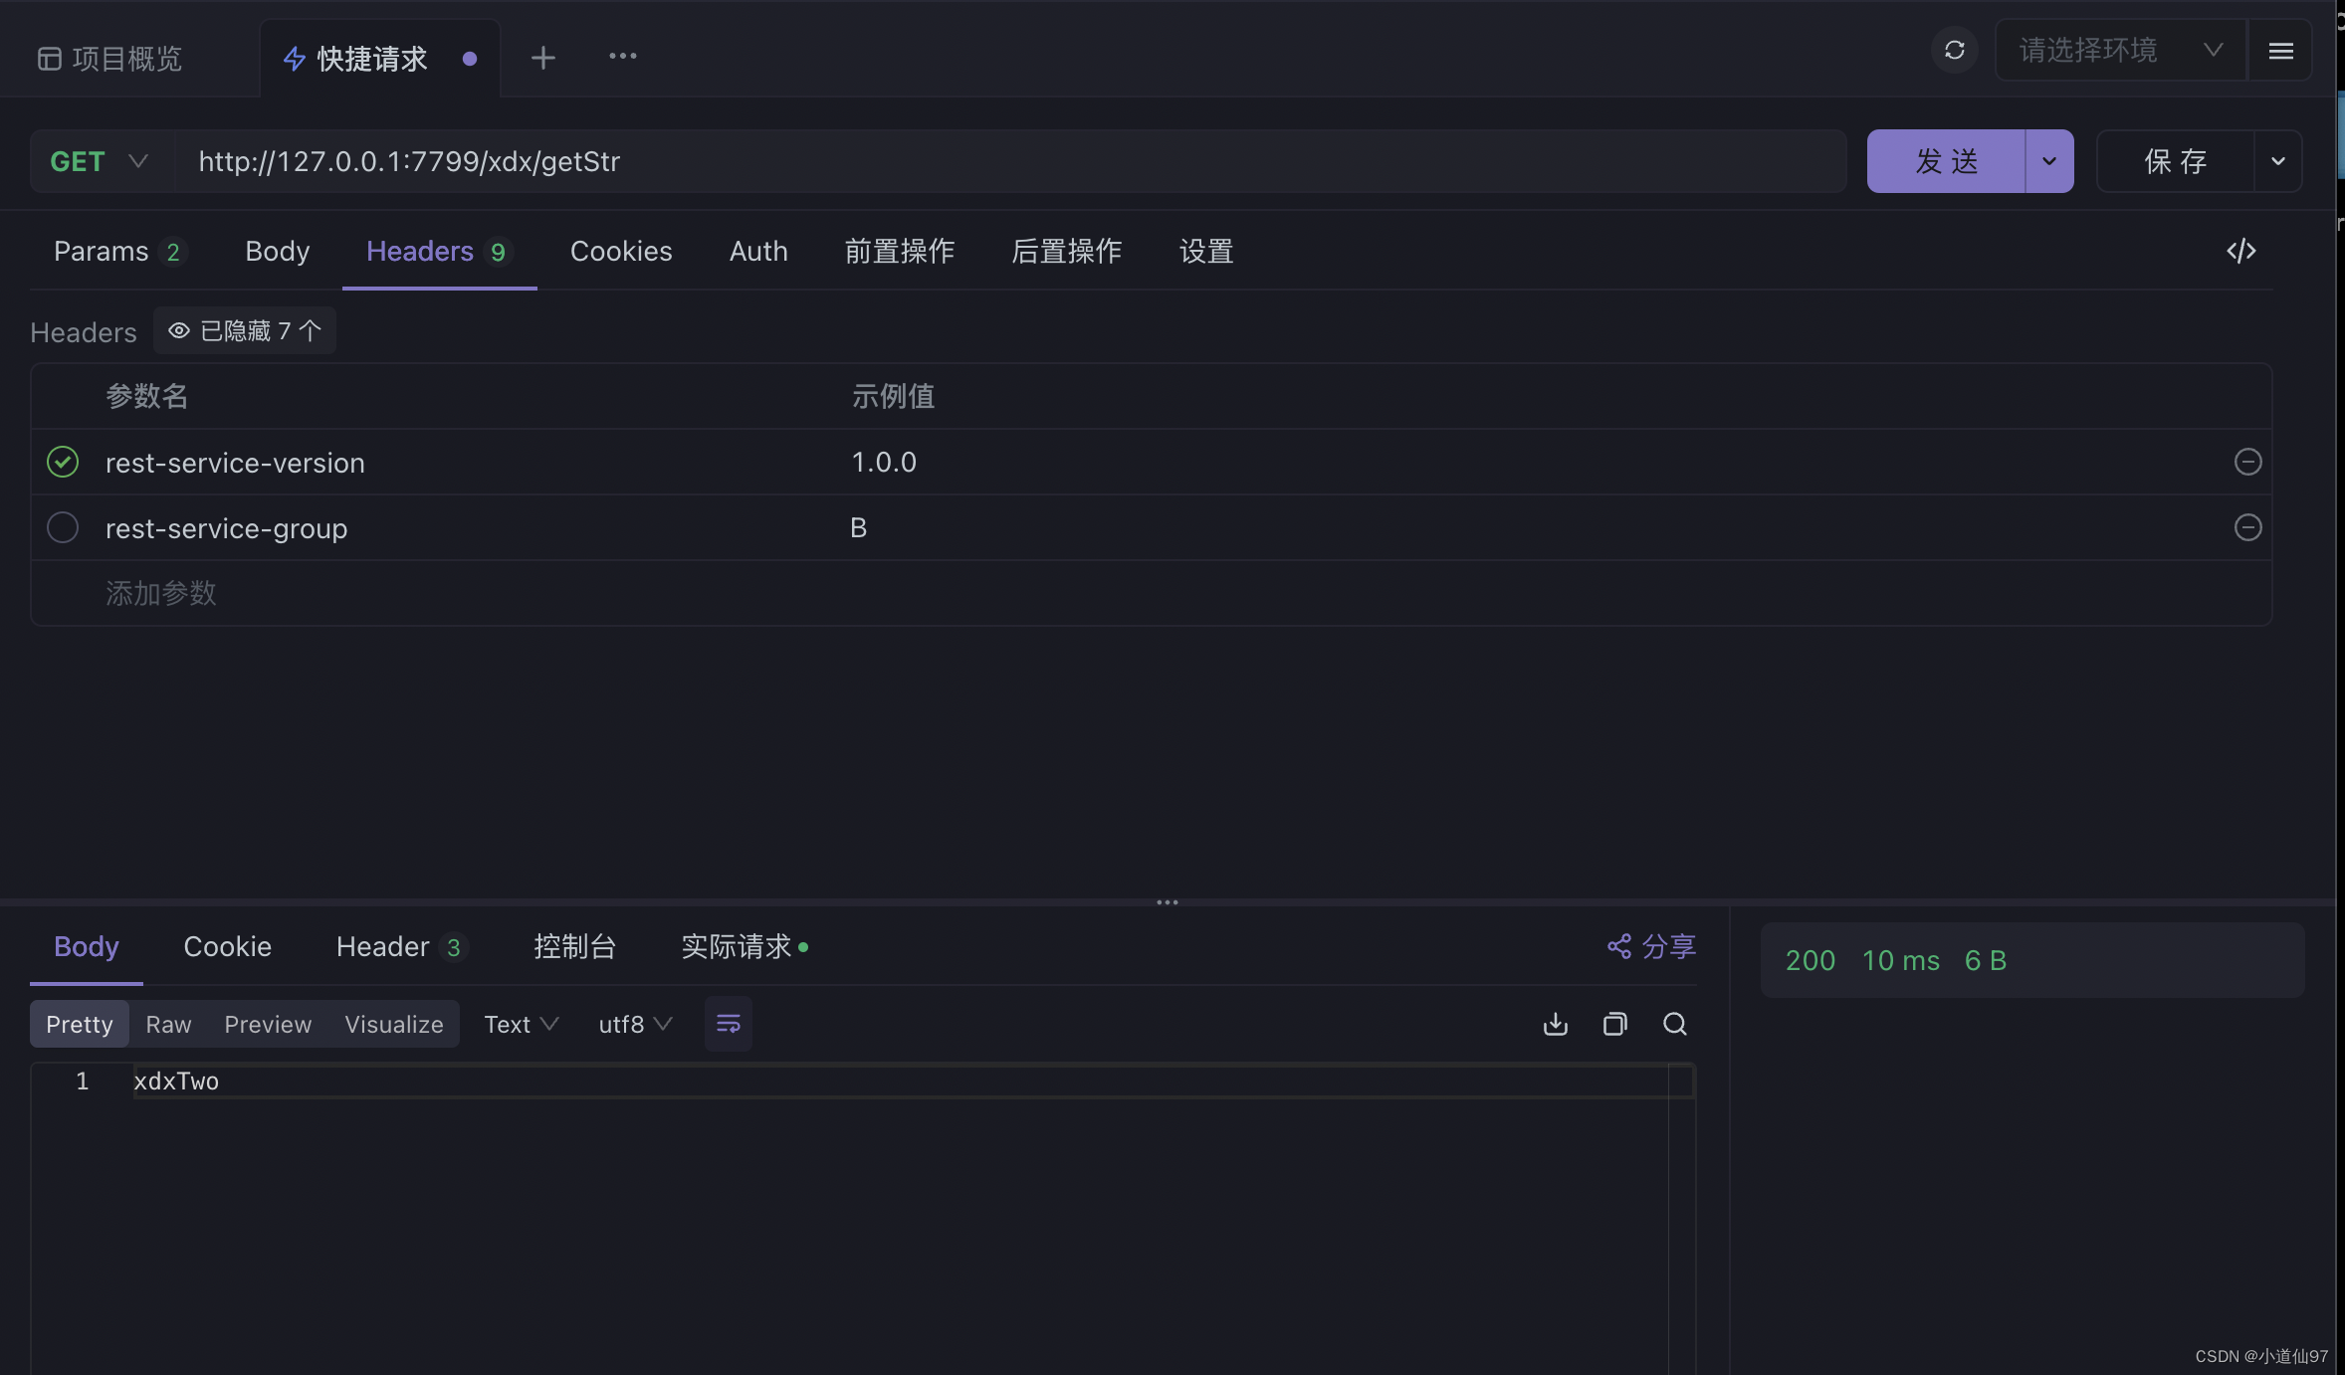Toggle the rest-service-group header checkbox
The height and width of the screenshot is (1375, 2345).
point(63,527)
